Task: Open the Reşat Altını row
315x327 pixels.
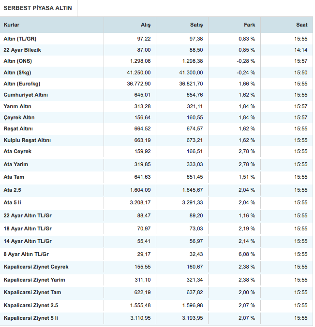Action: coord(19,128)
